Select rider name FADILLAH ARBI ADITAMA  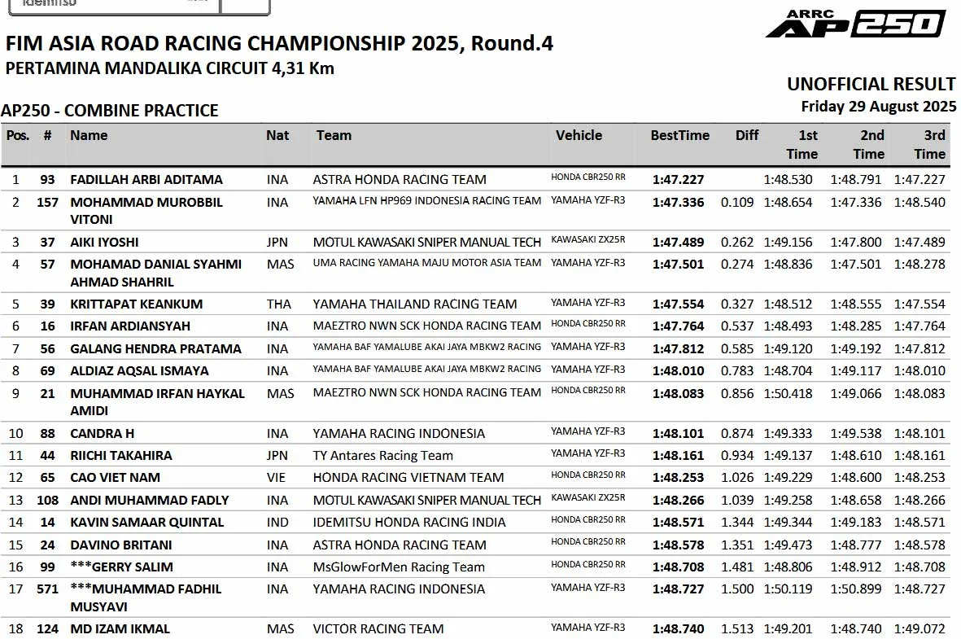pyautogui.click(x=146, y=180)
